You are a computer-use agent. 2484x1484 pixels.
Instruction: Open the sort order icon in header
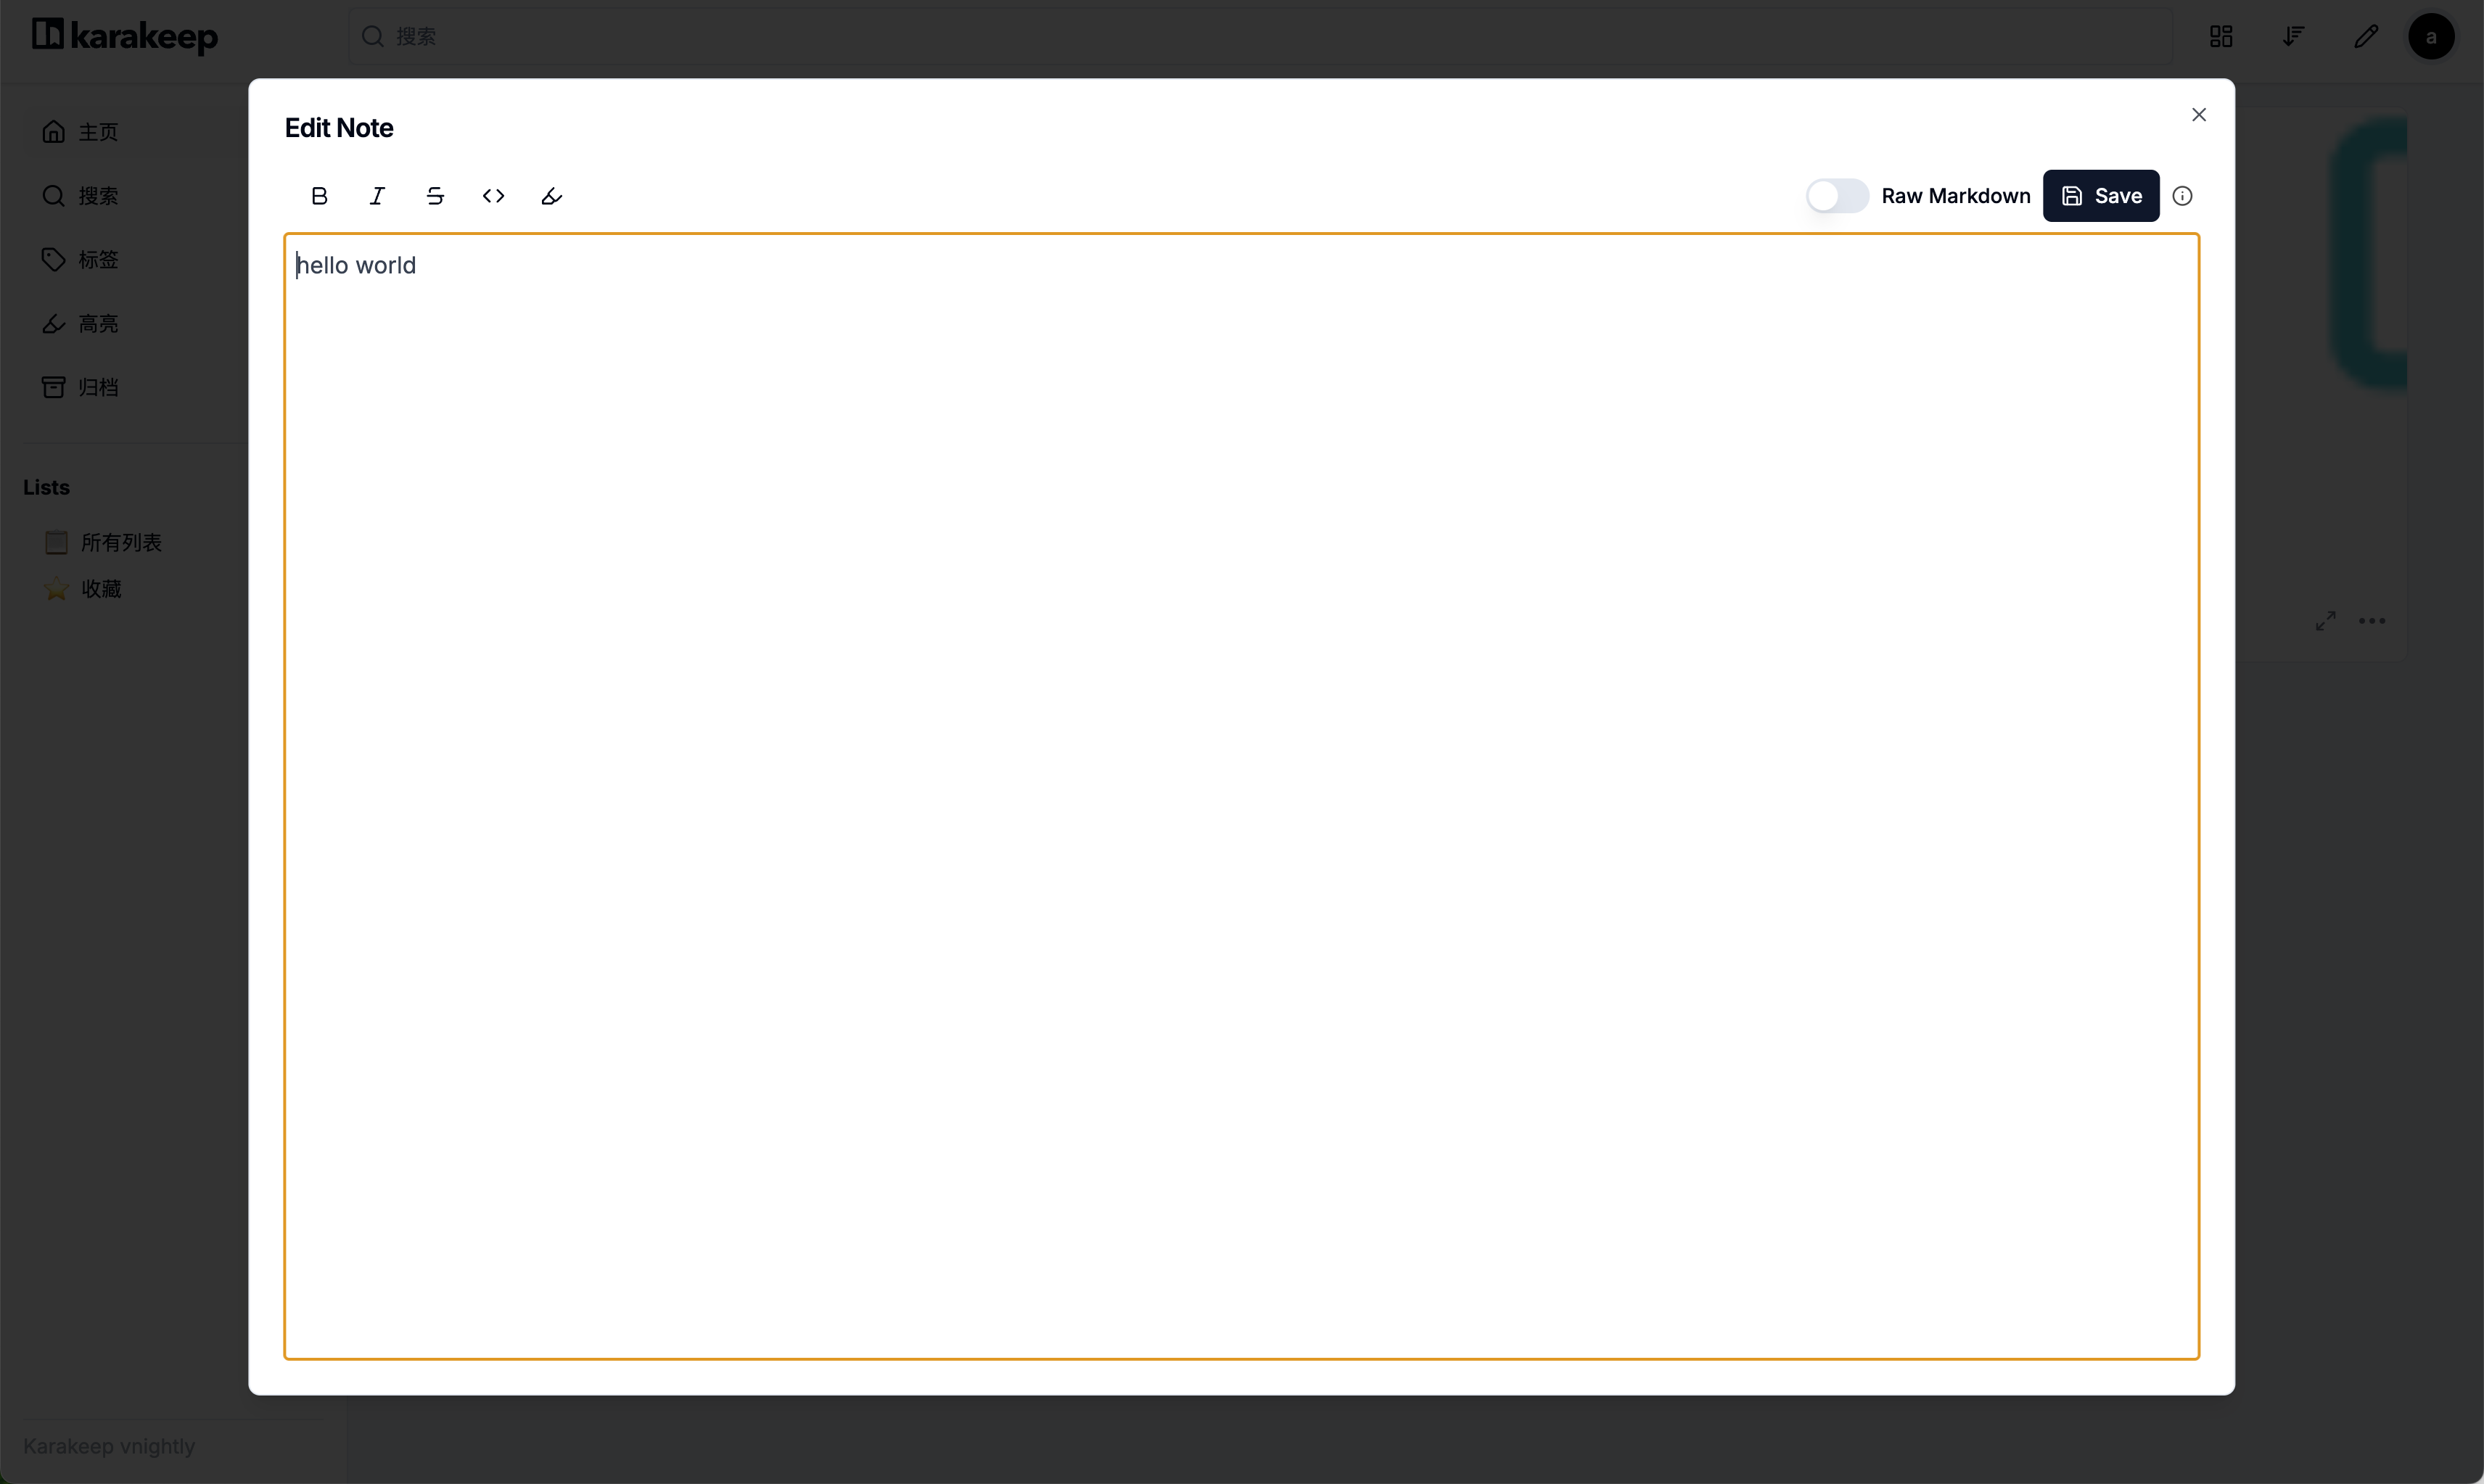2293,37
